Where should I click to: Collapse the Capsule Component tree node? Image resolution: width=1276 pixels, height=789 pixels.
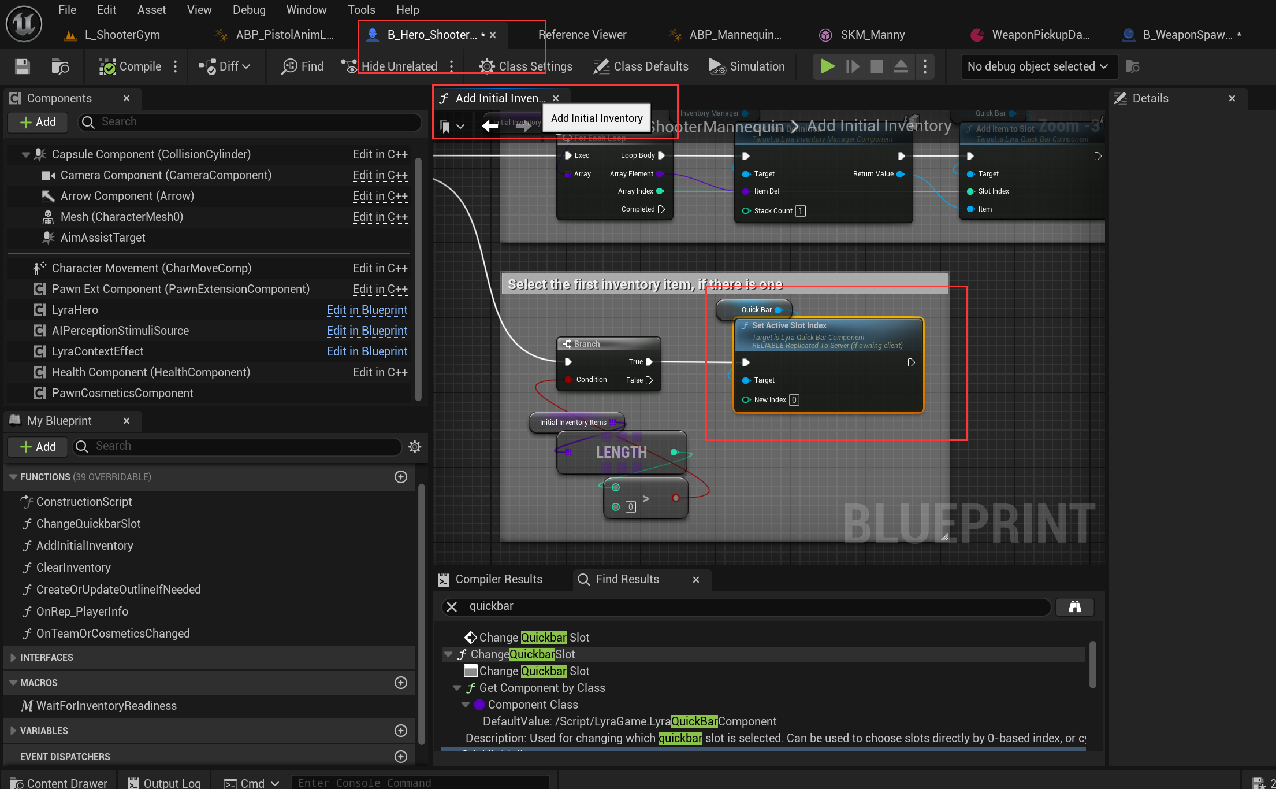pyautogui.click(x=25, y=154)
